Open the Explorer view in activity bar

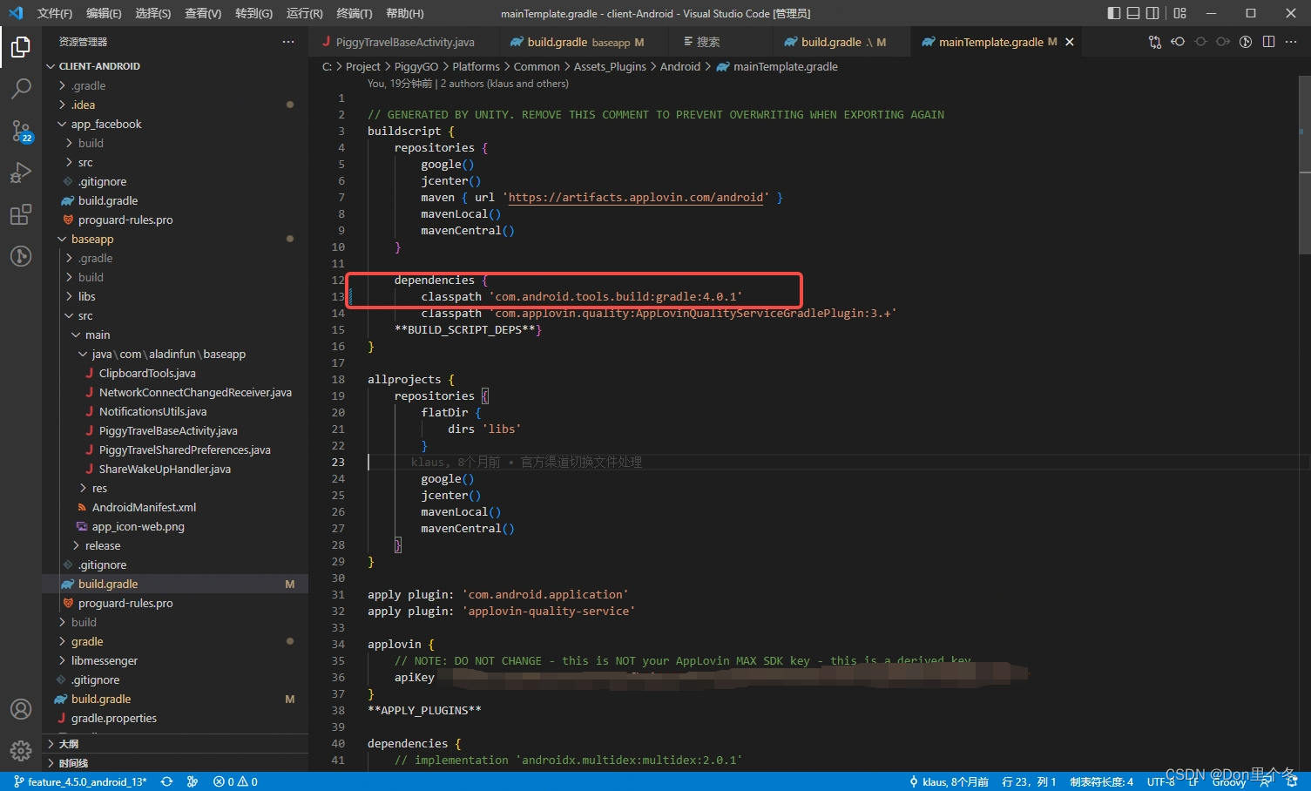coord(21,47)
